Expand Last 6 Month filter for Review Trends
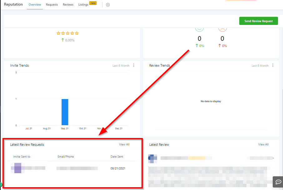 pos(260,66)
